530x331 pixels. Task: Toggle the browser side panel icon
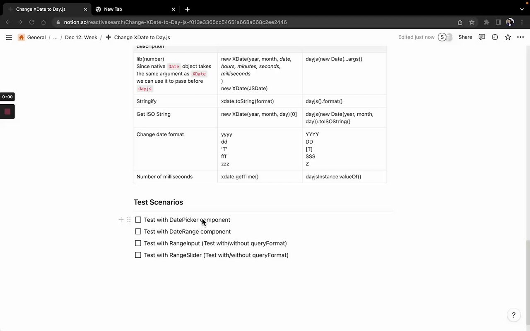[x=498, y=22]
